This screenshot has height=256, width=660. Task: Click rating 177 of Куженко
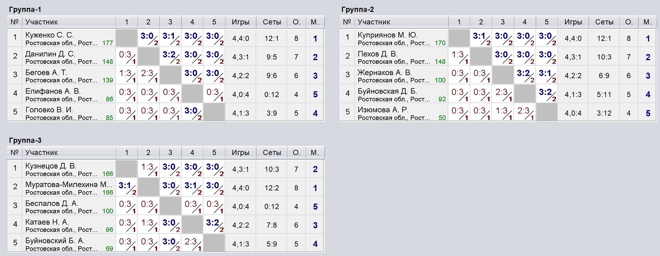(107, 43)
